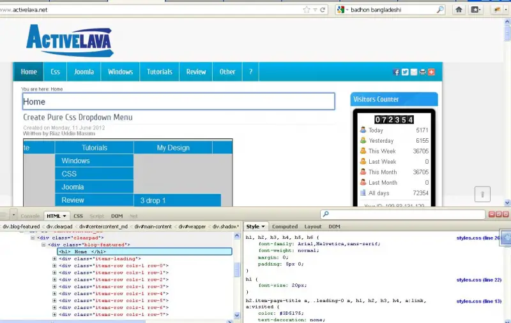Viewport: 511px width, 323px height.
Task: Follow the styles.css (line 22) link
Action: (x=478, y=280)
